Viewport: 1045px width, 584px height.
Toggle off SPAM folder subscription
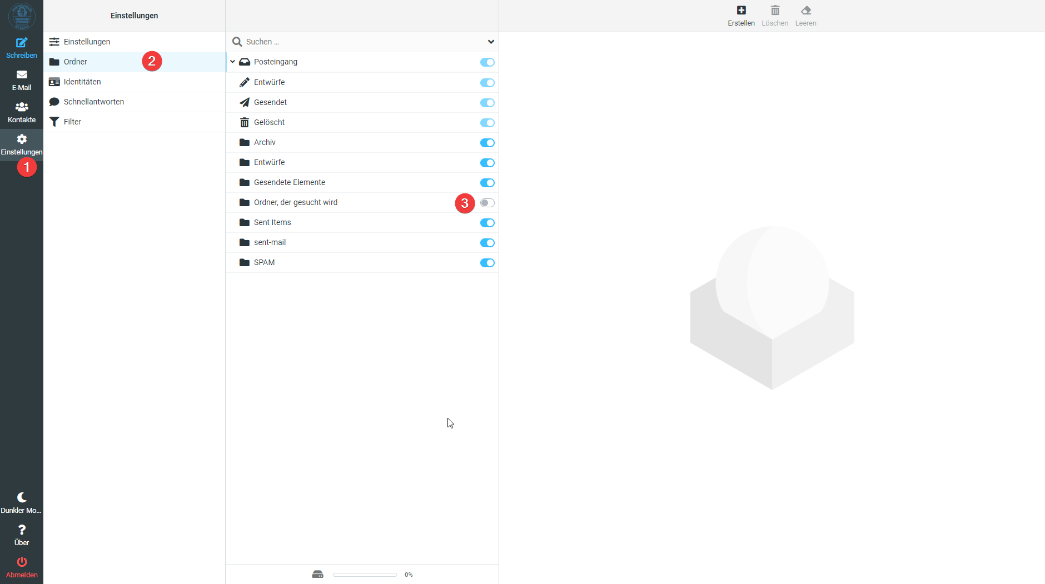[x=487, y=263]
